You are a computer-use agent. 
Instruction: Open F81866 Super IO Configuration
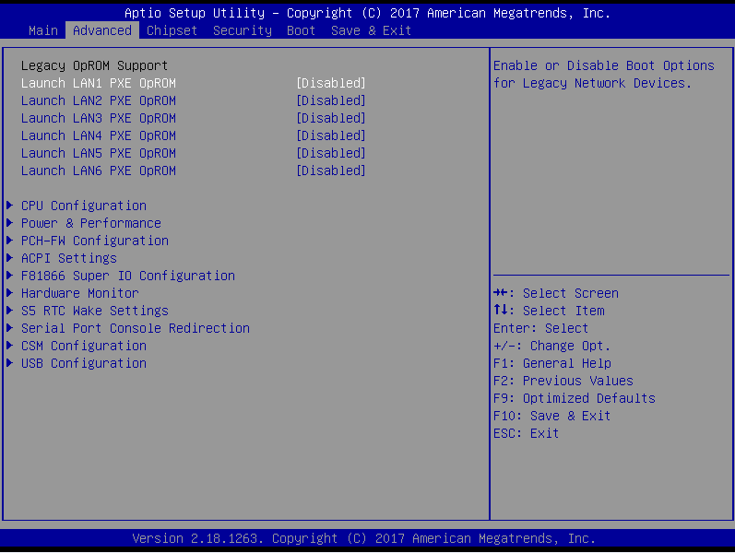coord(127,276)
